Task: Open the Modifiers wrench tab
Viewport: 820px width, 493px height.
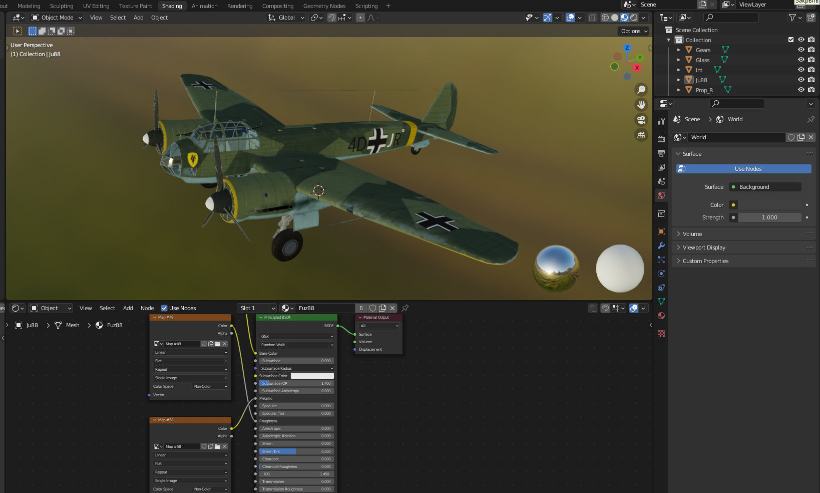Action: click(661, 245)
